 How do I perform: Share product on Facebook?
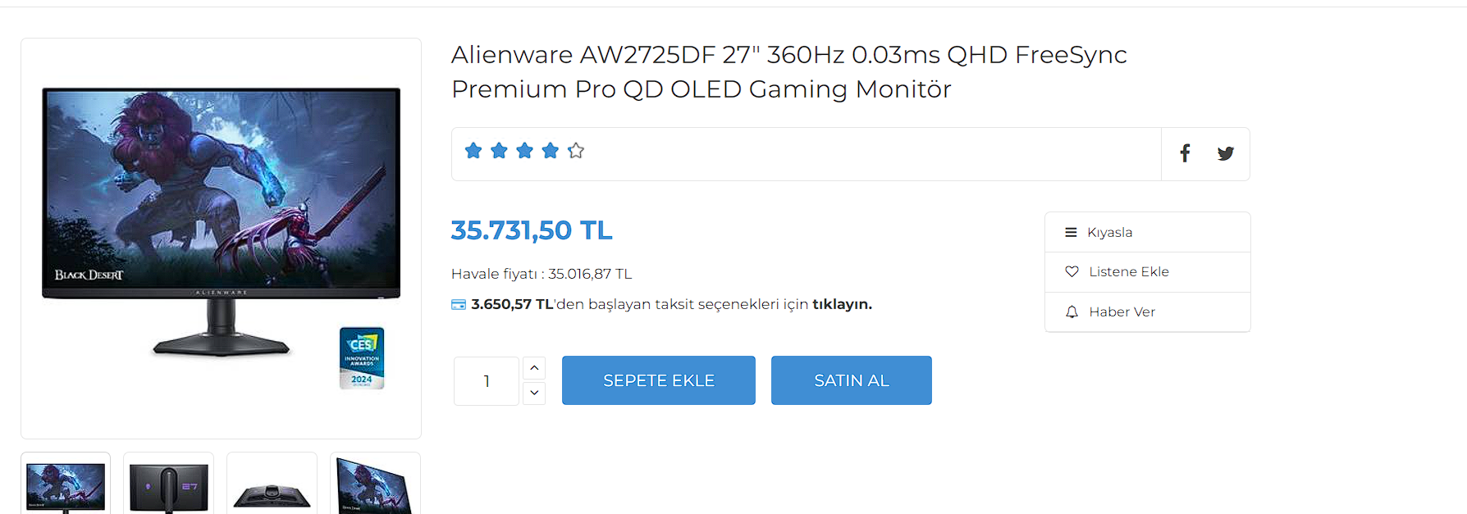tap(1185, 153)
